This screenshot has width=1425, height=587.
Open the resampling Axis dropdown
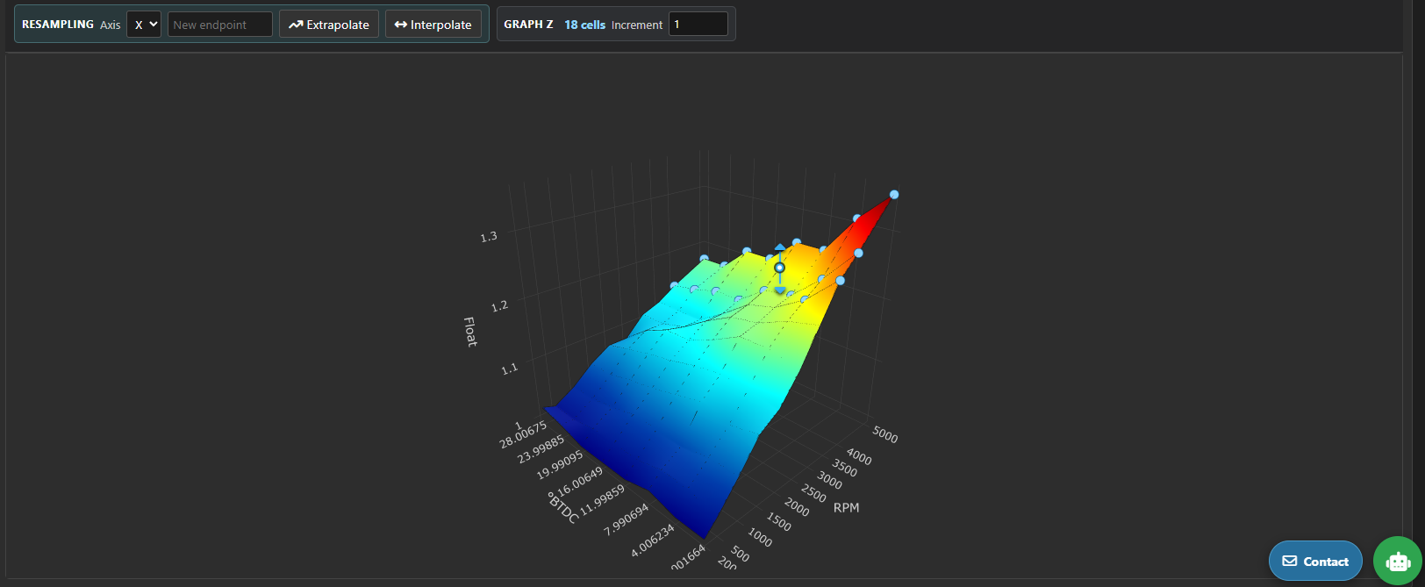pyautogui.click(x=144, y=25)
